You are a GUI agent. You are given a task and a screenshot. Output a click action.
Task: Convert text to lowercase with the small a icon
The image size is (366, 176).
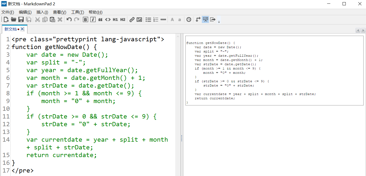(180, 19)
